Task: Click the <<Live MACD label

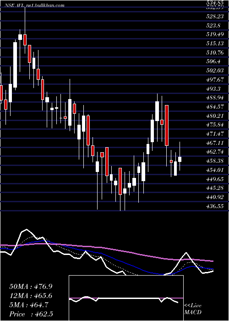Action: tap(193, 309)
